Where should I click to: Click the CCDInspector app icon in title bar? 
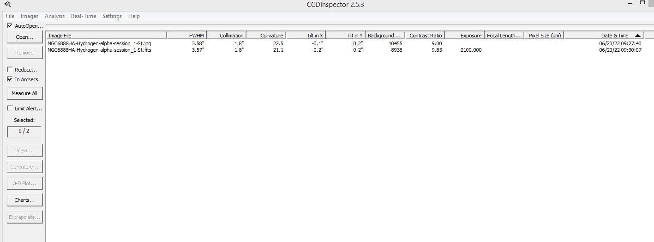pyautogui.click(x=7, y=4)
